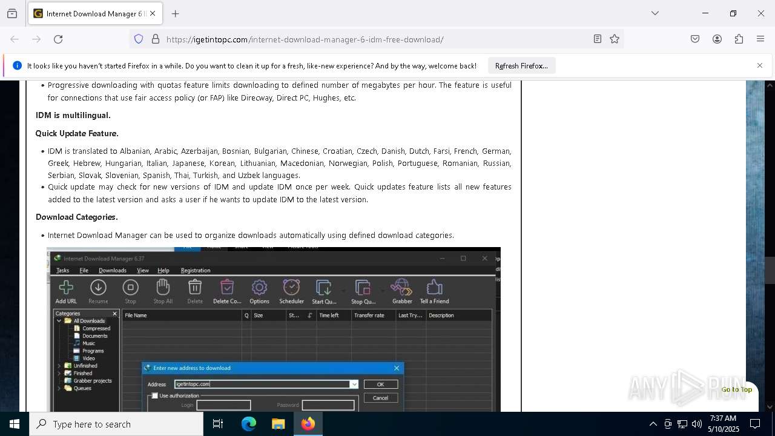Click Stop All icon in IDM screenshot
Viewport: 775px width, 436px height.
click(x=163, y=291)
